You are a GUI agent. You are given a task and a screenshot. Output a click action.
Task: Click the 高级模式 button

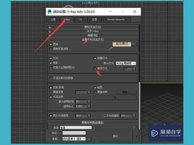[122, 44]
